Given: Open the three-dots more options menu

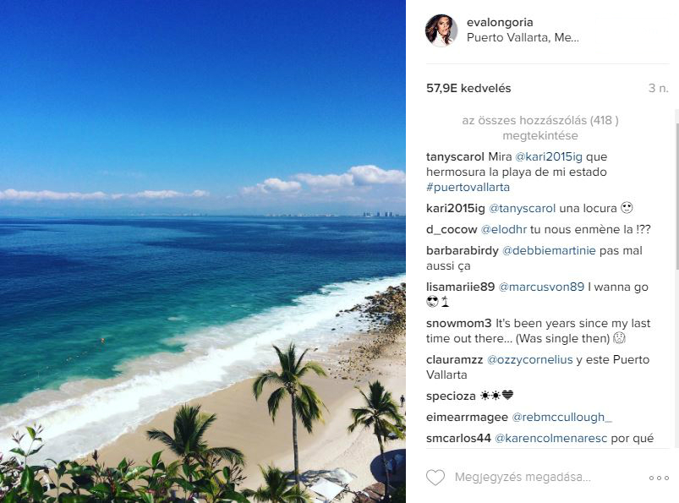Looking at the screenshot, I should point(659,478).
